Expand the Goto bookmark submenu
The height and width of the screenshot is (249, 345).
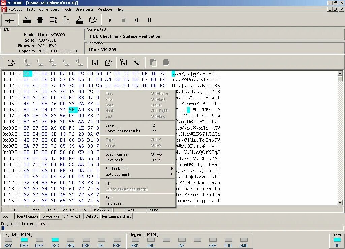[x=138, y=174]
